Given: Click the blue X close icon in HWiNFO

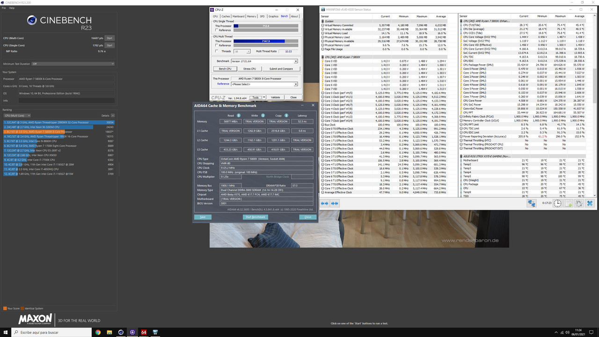Looking at the screenshot, I should (590, 203).
